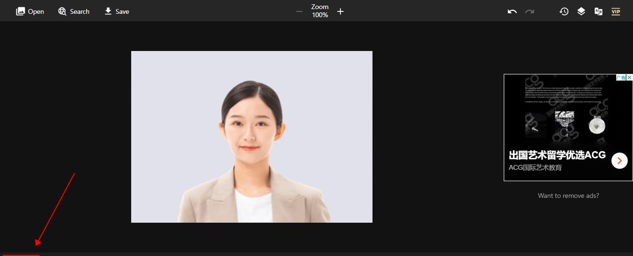633x256 pixels.
Task: Click the Open image button
Action: tap(30, 11)
